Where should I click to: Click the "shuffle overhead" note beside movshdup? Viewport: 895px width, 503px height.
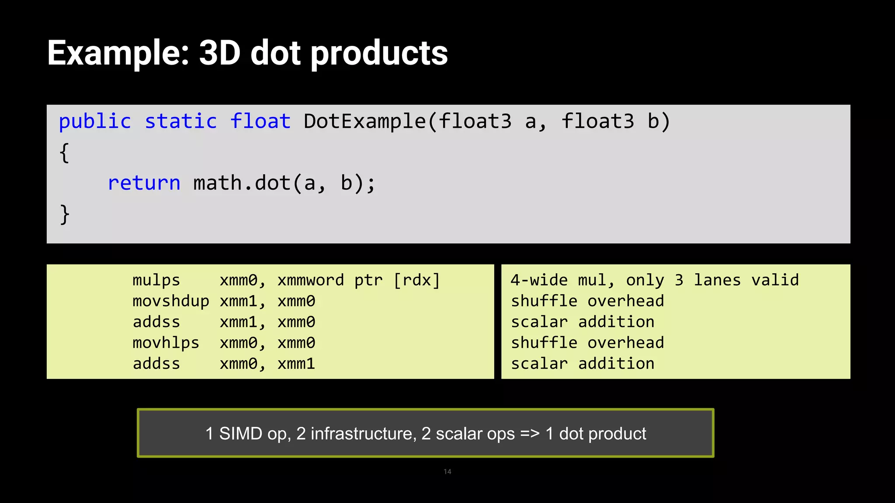tap(587, 301)
